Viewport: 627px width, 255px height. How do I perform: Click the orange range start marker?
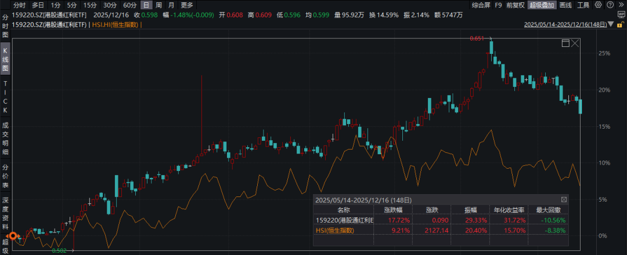[13, 236]
